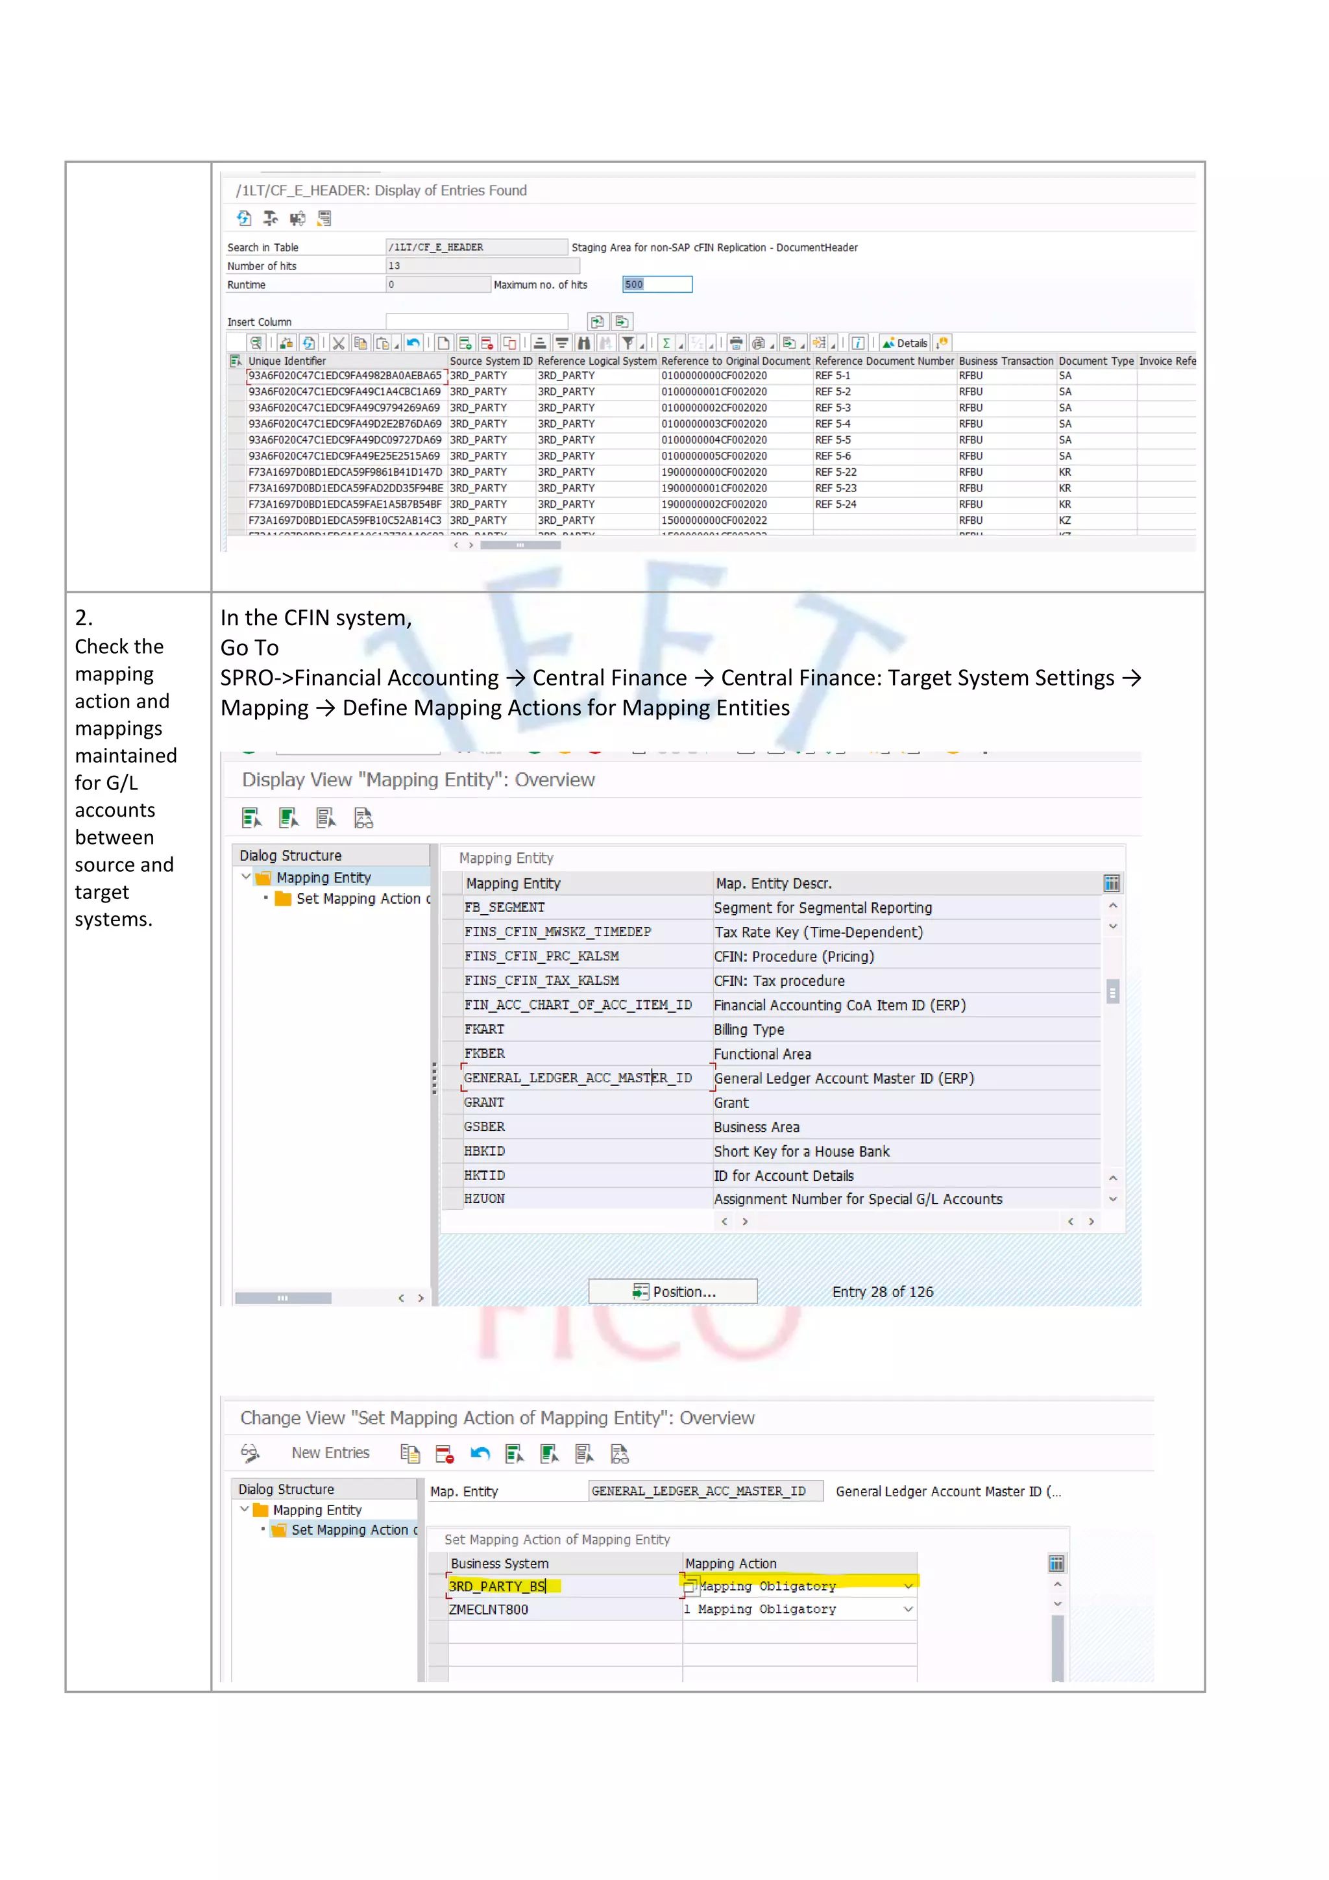
Task: Open the filter options dropdown arrow
Action: [x=642, y=347]
